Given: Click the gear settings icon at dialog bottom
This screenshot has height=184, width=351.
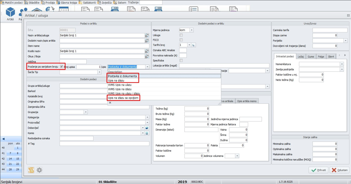Looking at the screenshot, I should (39, 170).
